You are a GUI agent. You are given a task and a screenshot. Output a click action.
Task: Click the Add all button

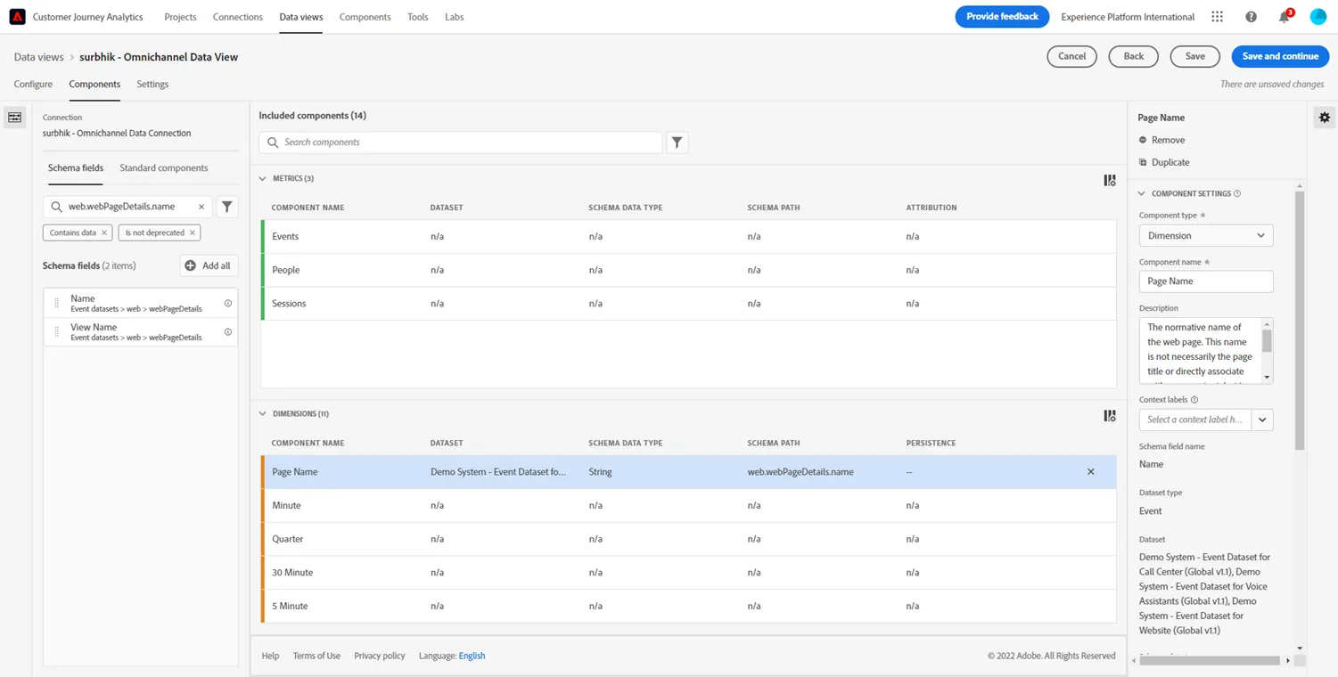209,265
